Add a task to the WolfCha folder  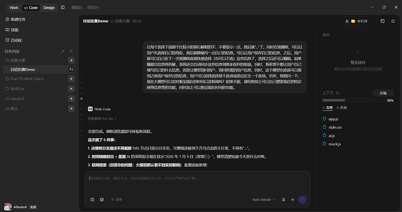[x=71, y=89]
